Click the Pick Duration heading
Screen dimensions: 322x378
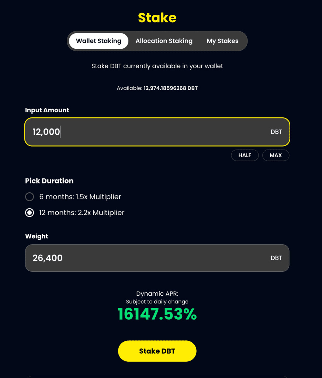(49, 181)
